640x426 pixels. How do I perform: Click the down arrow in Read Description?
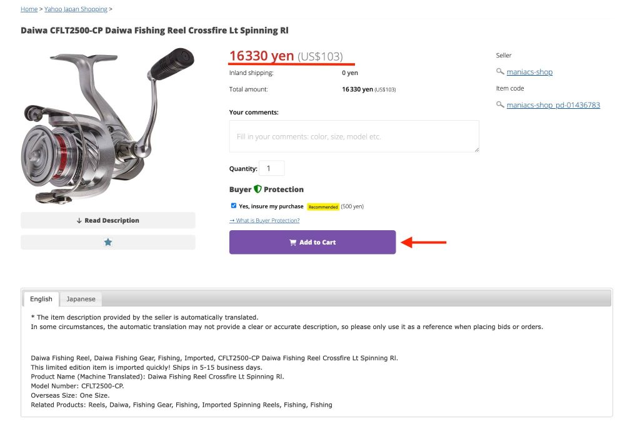[x=79, y=221]
